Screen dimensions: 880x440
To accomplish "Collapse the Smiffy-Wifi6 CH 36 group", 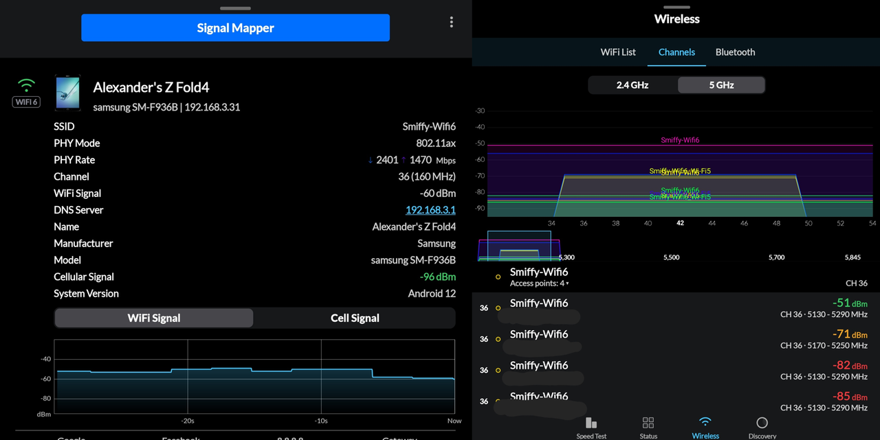I will click(x=676, y=277).
